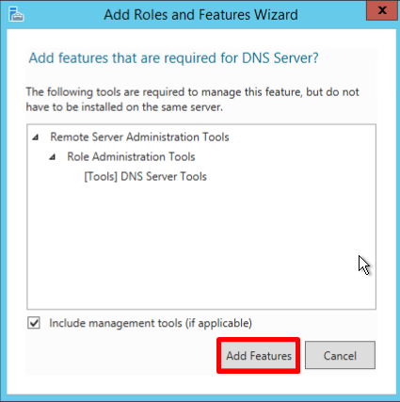Select Role Administration Tools tree item
The height and width of the screenshot is (402, 400).
click(x=131, y=157)
